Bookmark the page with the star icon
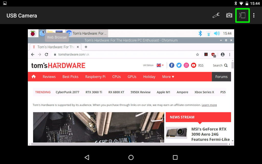Screen dimensions: 262x164 point(197,54)
